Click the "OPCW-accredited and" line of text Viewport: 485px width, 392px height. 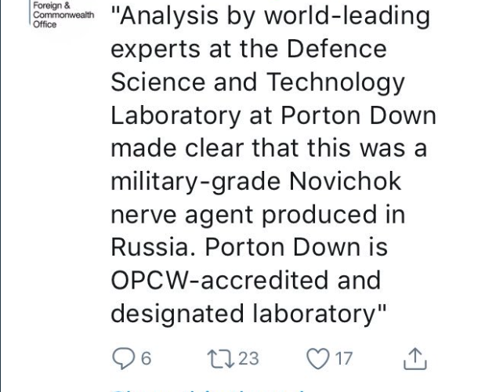pyautogui.click(x=245, y=279)
